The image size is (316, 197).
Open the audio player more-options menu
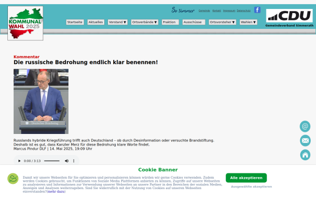click(x=74, y=161)
